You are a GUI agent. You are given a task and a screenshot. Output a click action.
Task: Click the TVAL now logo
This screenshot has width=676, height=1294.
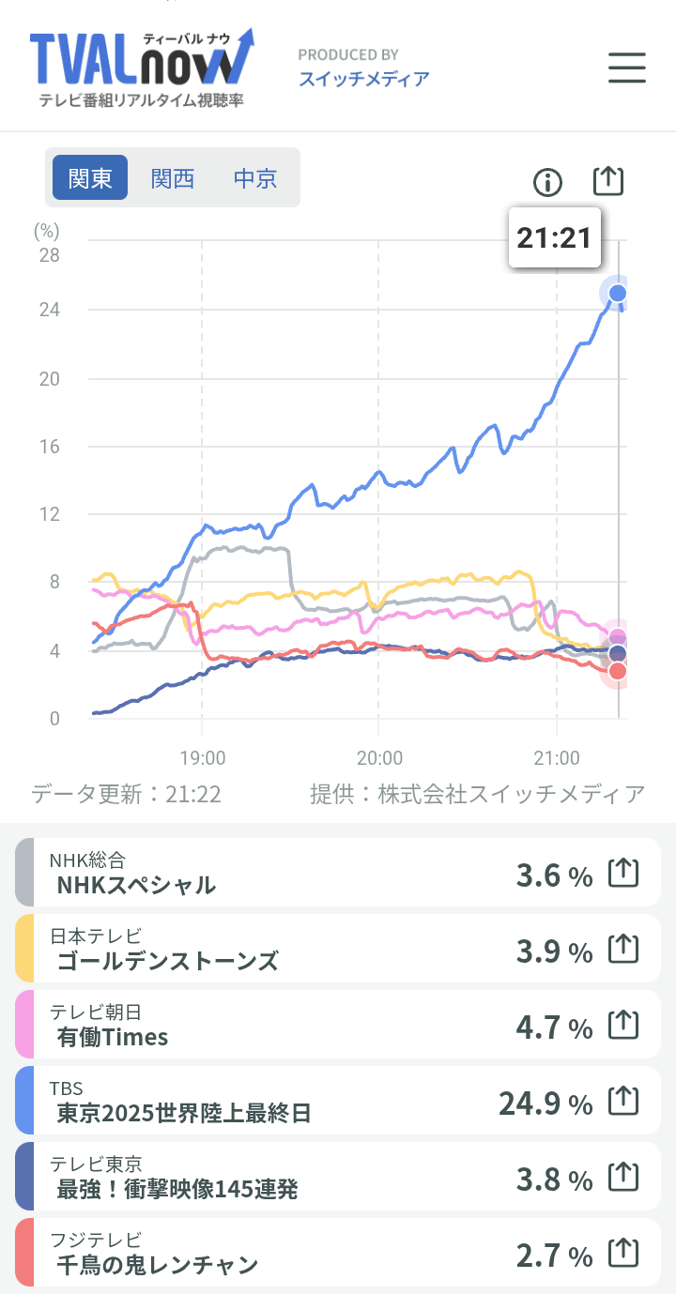point(141,66)
